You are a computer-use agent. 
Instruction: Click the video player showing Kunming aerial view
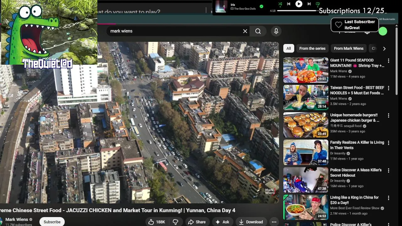tap(139, 122)
